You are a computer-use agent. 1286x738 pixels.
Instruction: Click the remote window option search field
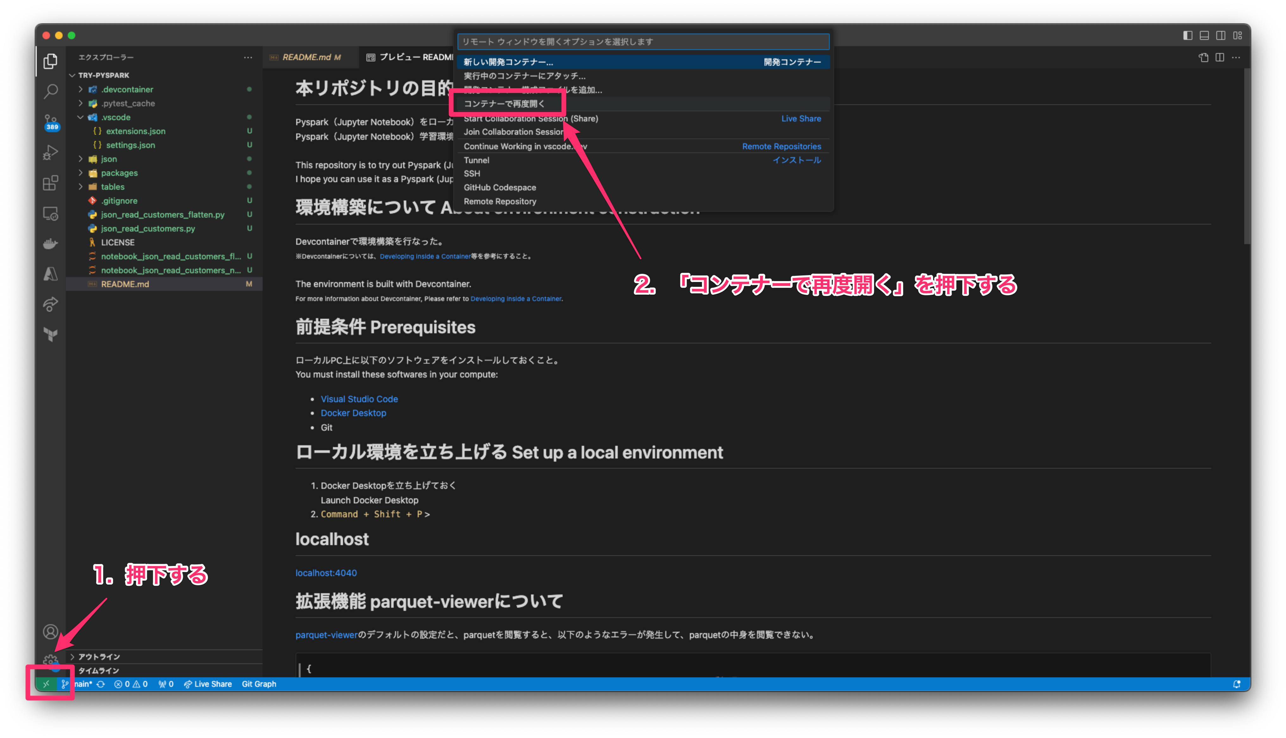click(642, 41)
